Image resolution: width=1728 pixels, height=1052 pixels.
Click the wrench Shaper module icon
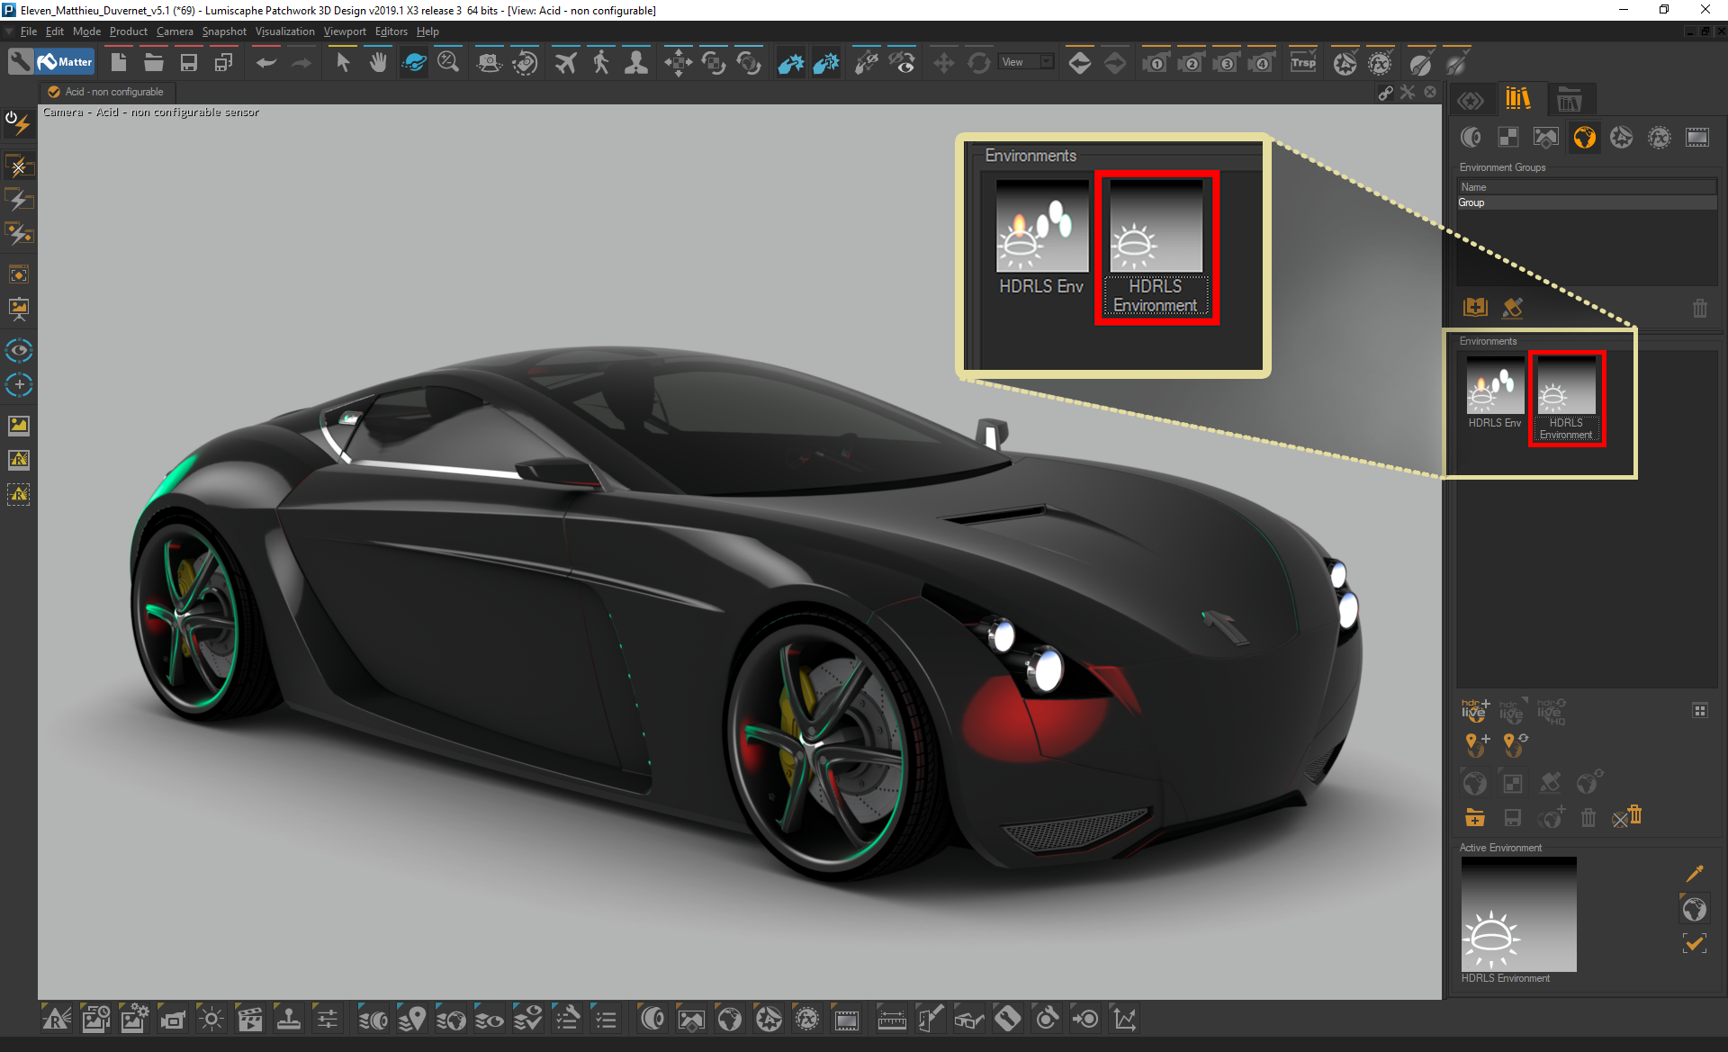[x=20, y=62]
